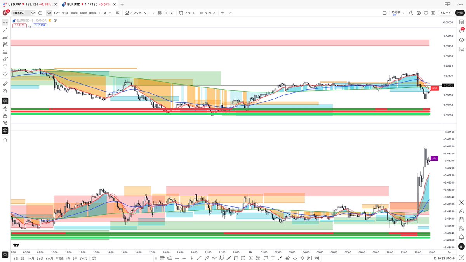
Task: Toggle hide all drawings eye tool
Action: tap(5, 123)
